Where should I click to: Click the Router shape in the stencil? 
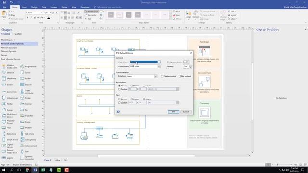pos(26,78)
